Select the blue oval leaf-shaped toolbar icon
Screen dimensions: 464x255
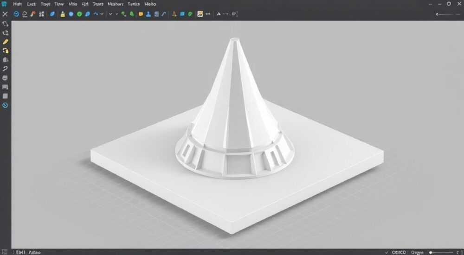52,14
